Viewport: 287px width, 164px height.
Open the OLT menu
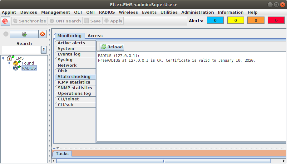click(78, 12)
